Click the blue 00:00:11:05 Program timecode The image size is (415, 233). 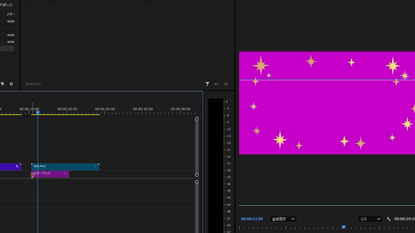coord(252,219)
